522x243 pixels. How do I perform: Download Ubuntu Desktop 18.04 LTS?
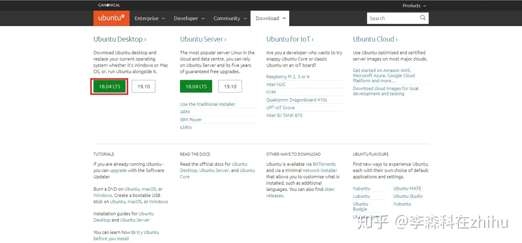109,87
